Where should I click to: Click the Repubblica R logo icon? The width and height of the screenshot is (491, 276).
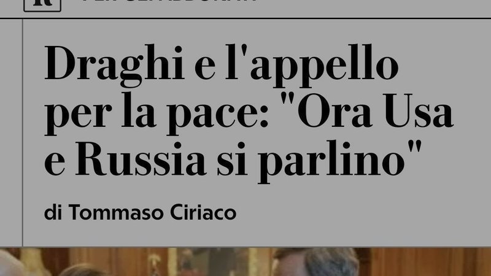pos(42,6)
